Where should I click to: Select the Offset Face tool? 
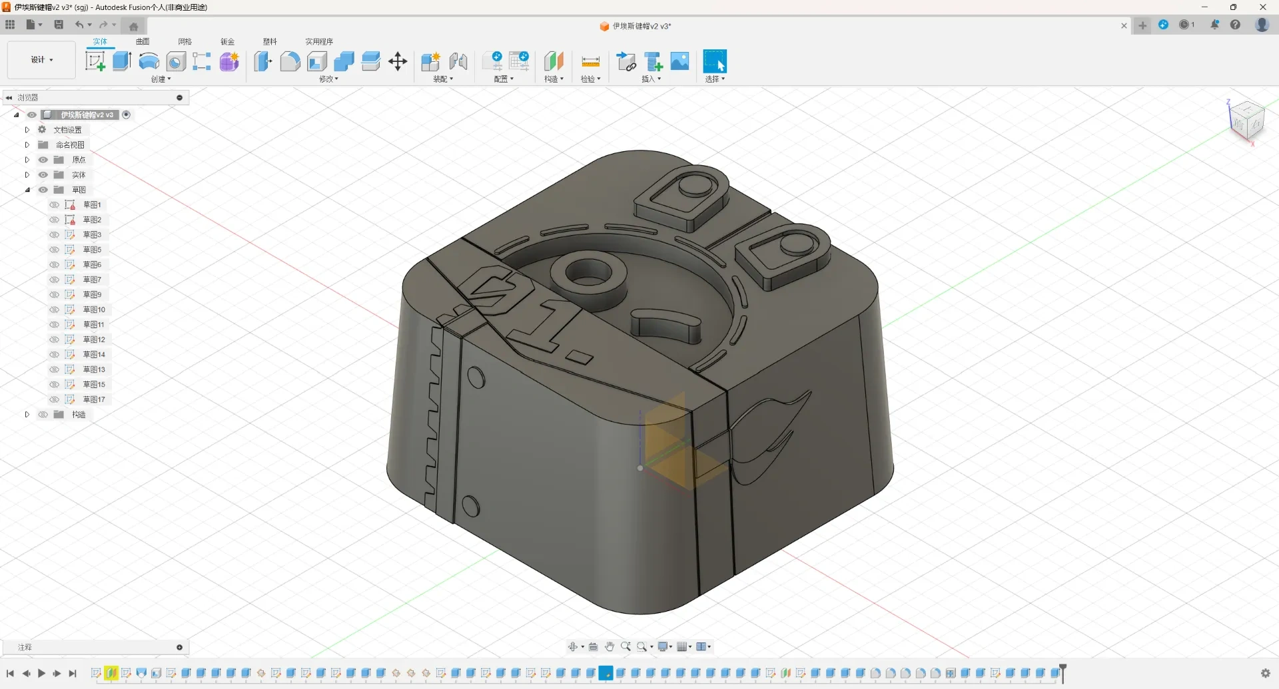tap(370, 62)
